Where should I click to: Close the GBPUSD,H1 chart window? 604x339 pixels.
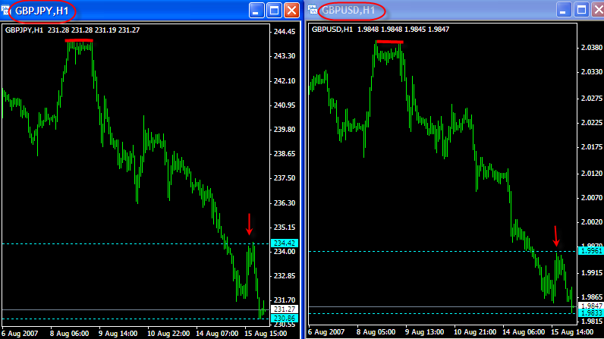point(597,11)
